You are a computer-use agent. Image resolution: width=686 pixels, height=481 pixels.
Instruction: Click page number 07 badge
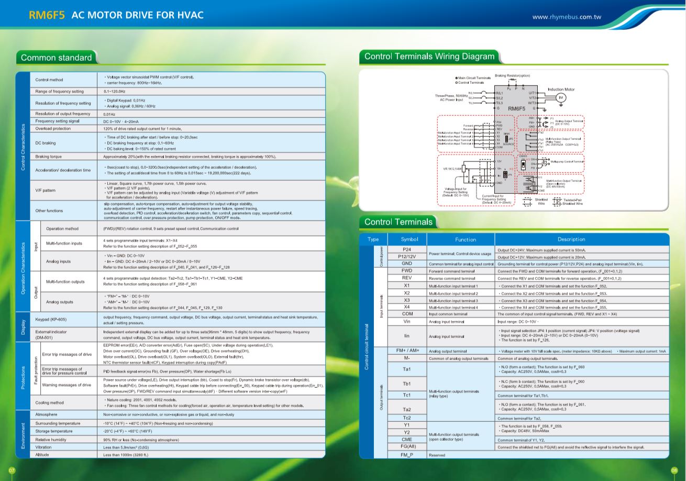(12, 471)
